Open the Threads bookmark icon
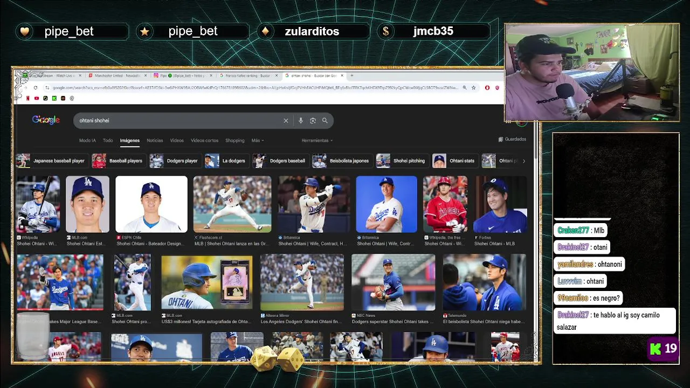 pyautogui.click(x=72, y=98)
